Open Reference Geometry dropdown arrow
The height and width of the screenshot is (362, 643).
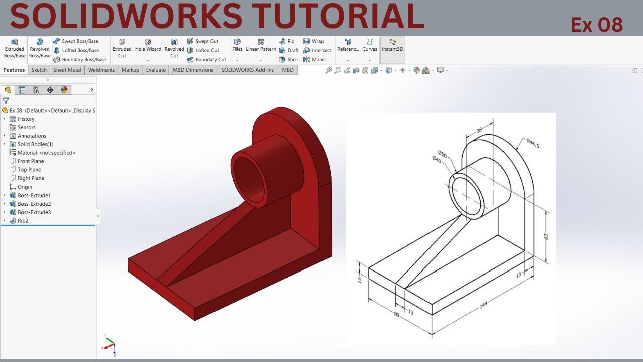pyautogui.click(x=348, y=60)
